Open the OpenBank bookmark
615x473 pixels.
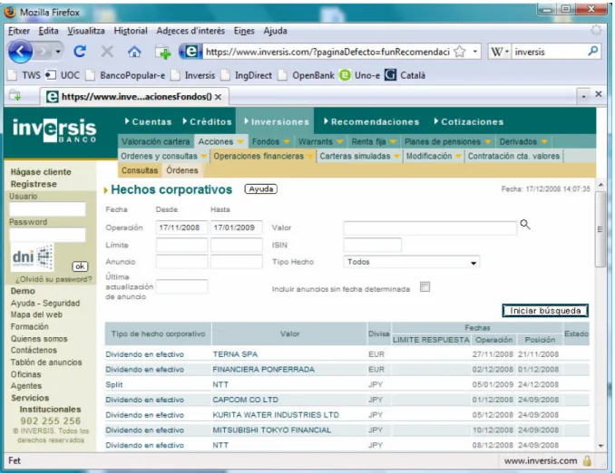306,75
